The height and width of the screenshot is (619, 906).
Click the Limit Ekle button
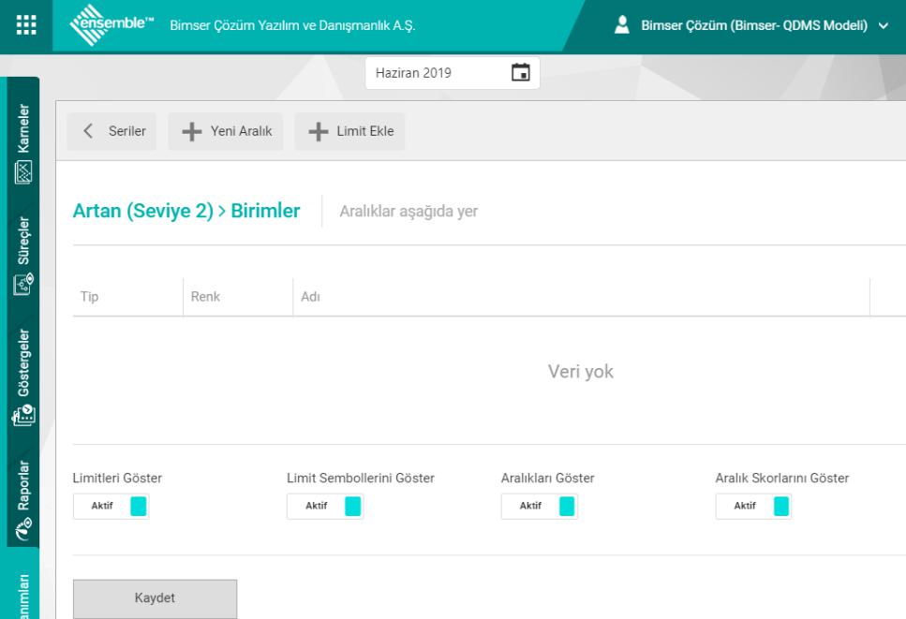coord(350,132)
